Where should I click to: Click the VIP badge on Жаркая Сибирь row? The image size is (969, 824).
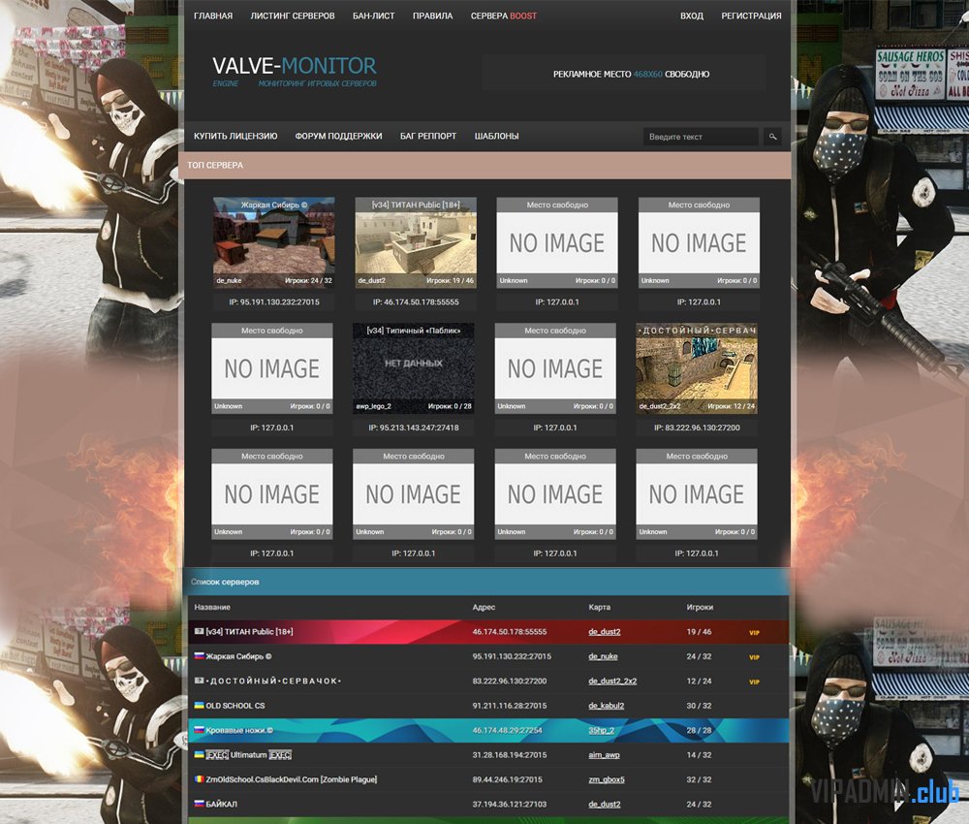point(754,657)
